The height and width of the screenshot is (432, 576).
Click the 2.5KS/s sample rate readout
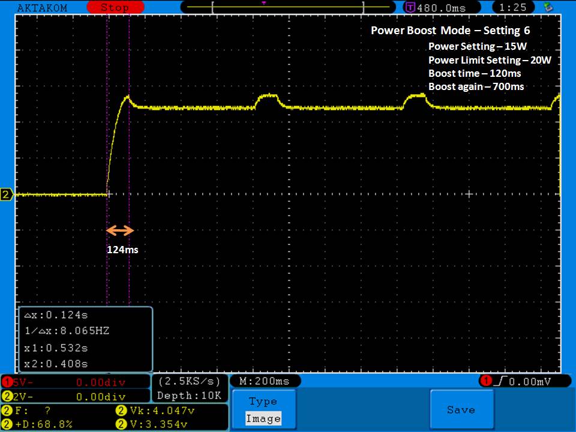click(189, 381)
